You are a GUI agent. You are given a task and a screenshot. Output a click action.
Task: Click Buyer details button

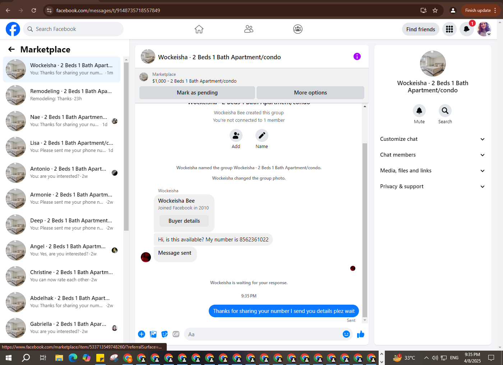point(184,221)
